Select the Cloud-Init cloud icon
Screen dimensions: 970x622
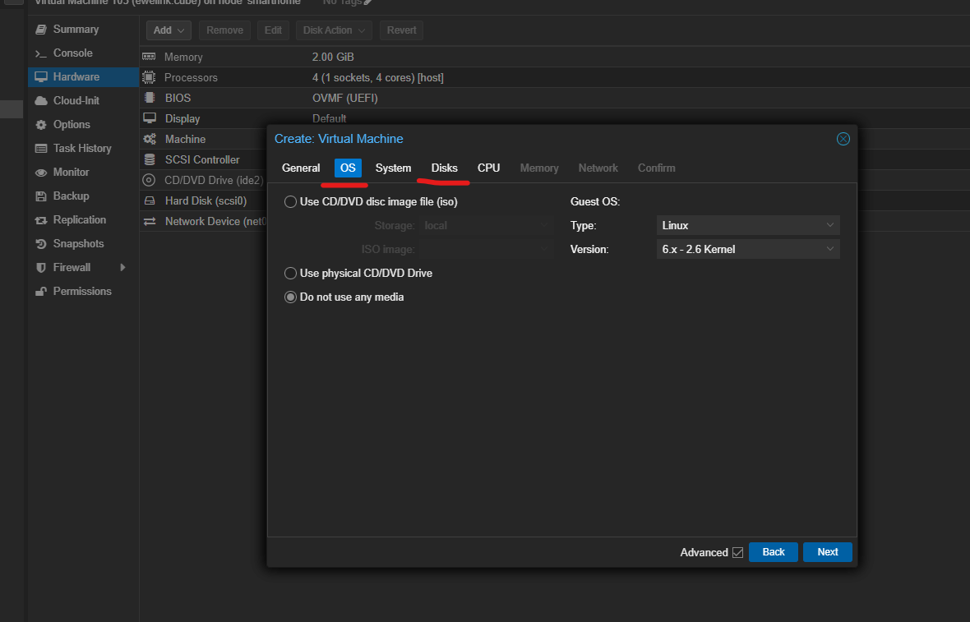click(x=40, y=101)
